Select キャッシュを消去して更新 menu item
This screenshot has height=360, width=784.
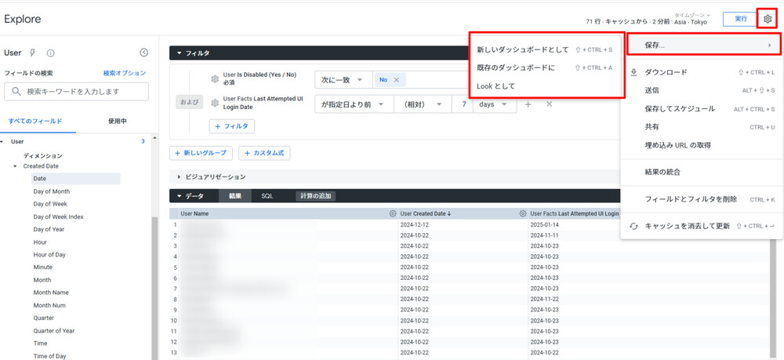click(702, 226)
